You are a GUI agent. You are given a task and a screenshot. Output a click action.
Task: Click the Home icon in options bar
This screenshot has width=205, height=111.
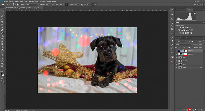pos(3,4)
